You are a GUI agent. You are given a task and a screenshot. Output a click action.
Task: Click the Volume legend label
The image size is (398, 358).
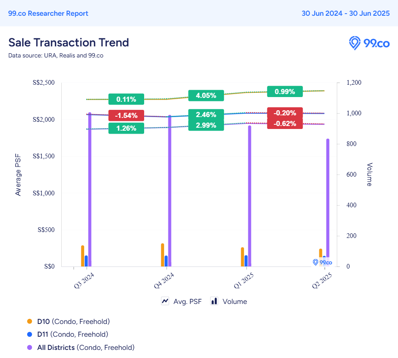(235, 301)
